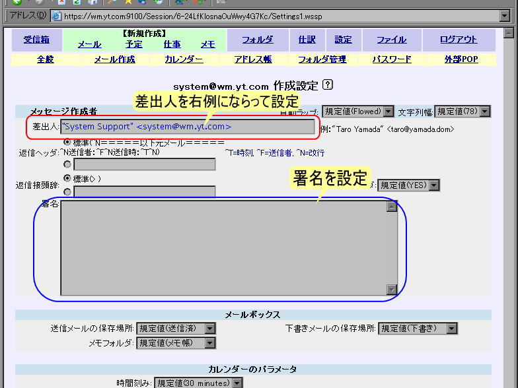Select the custom reply header radio button
This screenshot has width=518, height=388.
[67, 164]
